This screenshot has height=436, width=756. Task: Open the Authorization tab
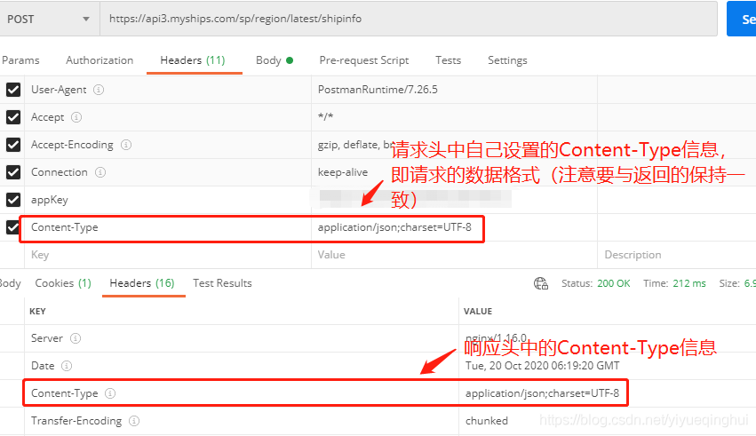99,60
